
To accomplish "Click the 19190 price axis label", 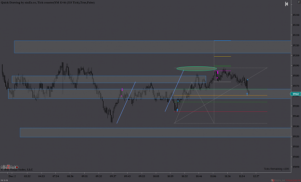I will [296, 66].
